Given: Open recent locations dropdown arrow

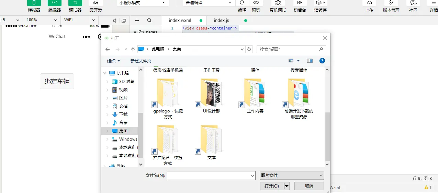Looking at the screenshot, I should (126, 49).
